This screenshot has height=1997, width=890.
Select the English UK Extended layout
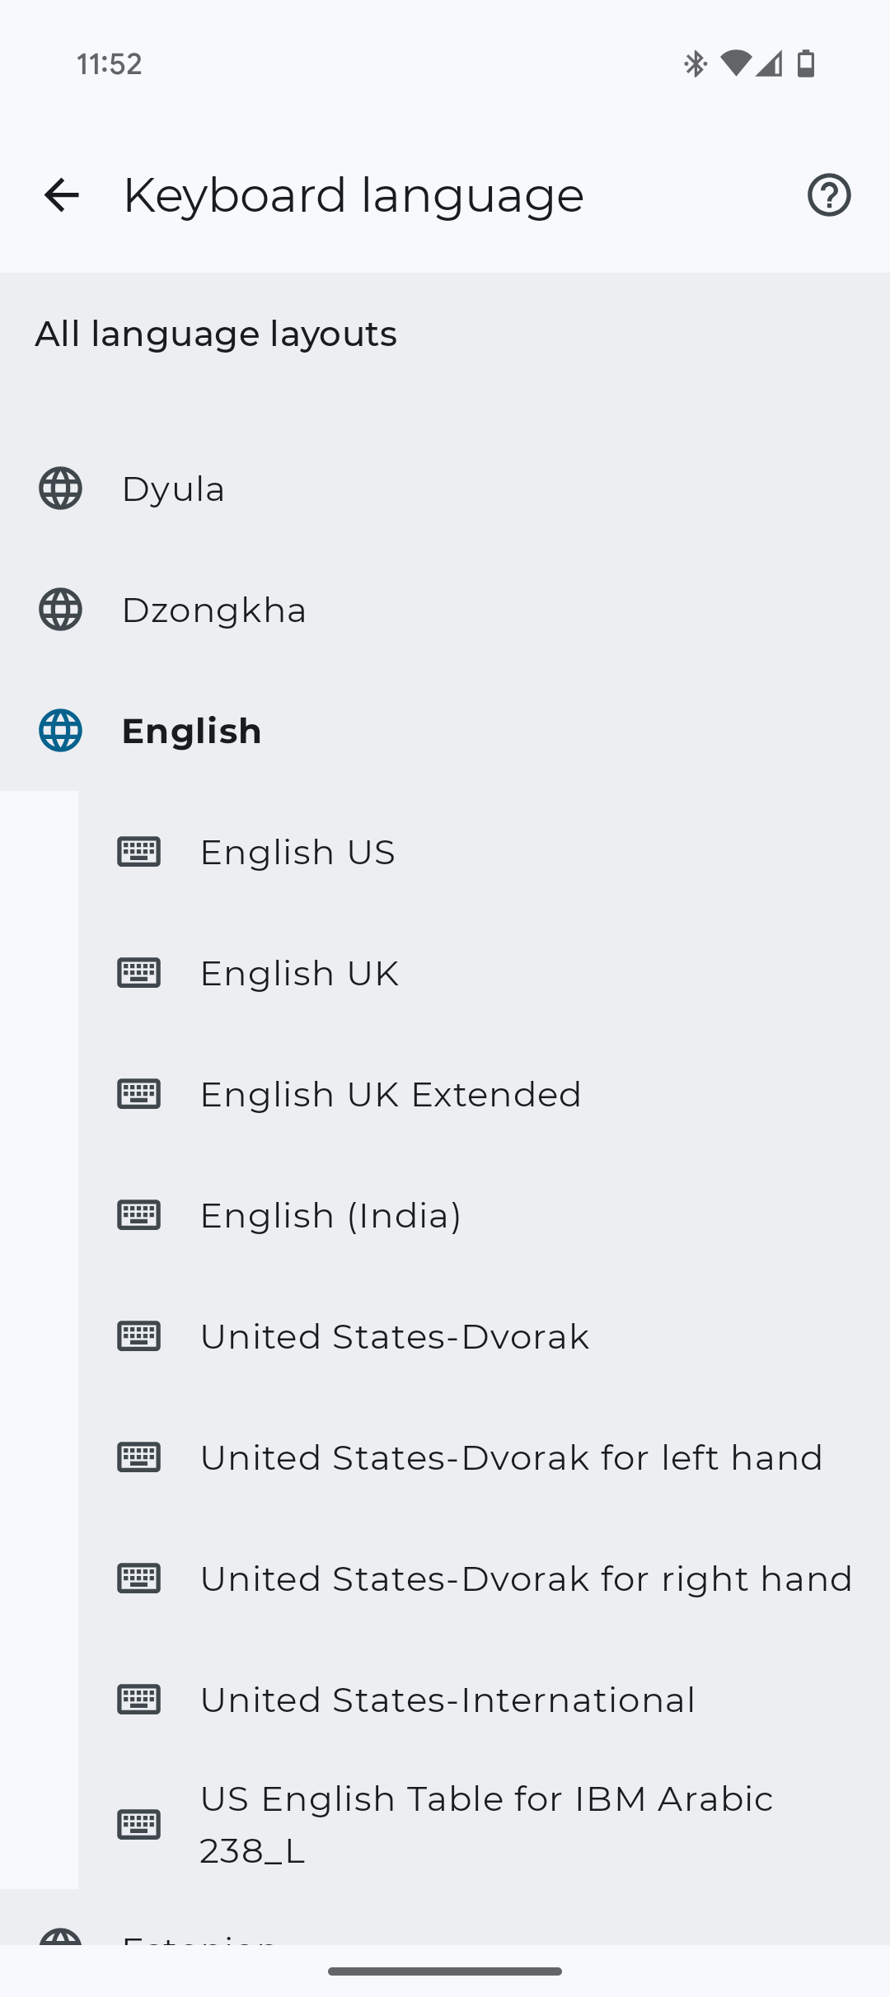(x=390, y=1094)
